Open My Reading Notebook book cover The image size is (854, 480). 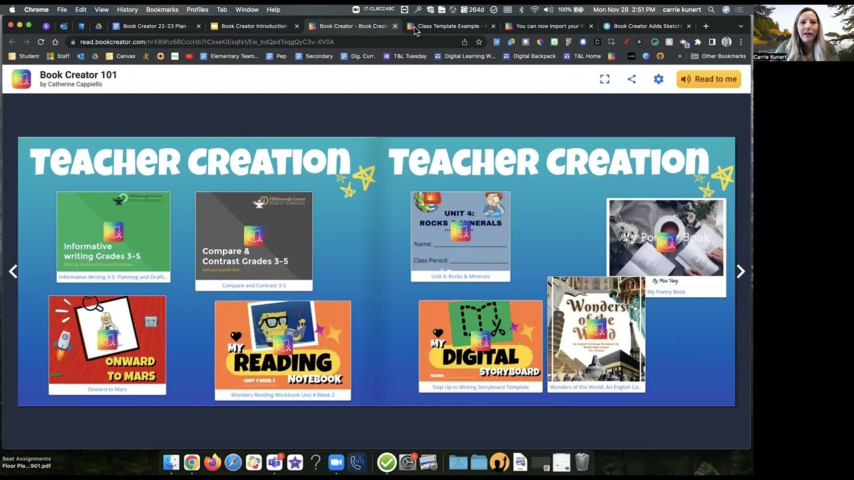pyautogui.click(x=283, y=345)
